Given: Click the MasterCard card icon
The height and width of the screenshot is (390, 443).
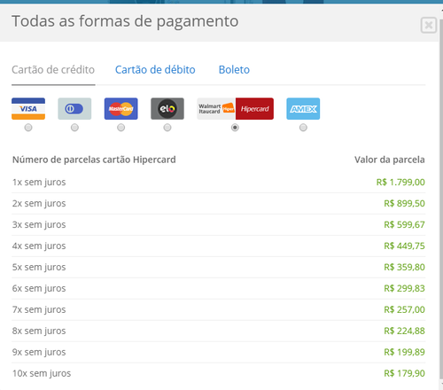Looking at the screenshot, I should pyautogui.click(x=121, y=109).
